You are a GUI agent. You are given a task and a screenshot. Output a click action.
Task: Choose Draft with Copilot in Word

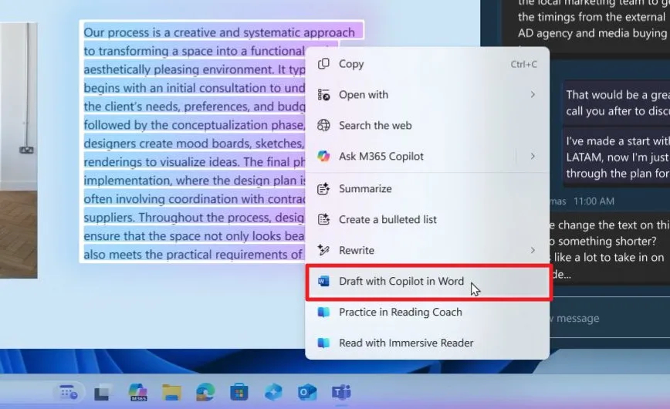click(428, 282)
